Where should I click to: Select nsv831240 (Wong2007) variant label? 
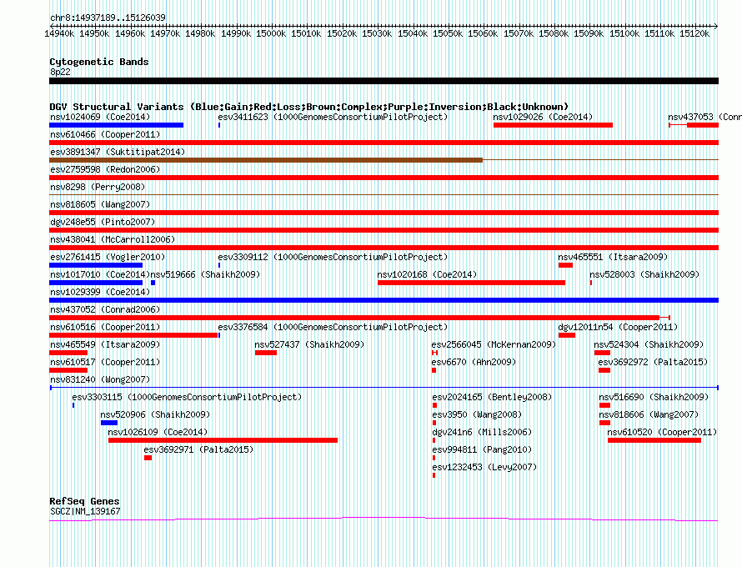(100, 379)
